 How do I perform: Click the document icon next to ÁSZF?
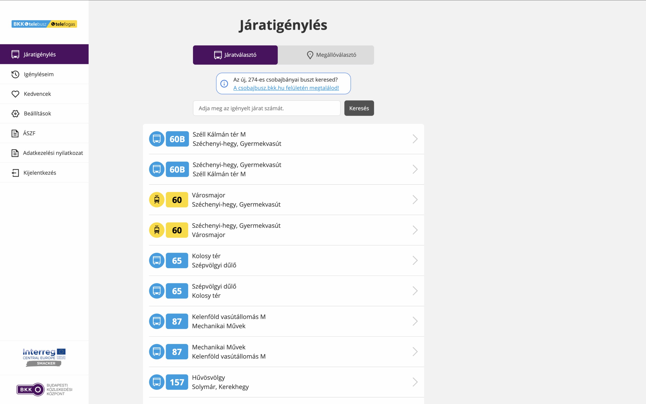15,133
